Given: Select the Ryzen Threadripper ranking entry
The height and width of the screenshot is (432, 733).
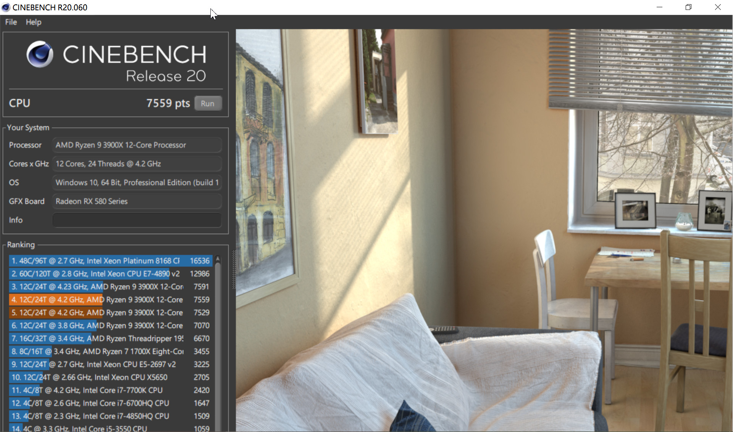Looking at the screenshot, I should [110, 339].
